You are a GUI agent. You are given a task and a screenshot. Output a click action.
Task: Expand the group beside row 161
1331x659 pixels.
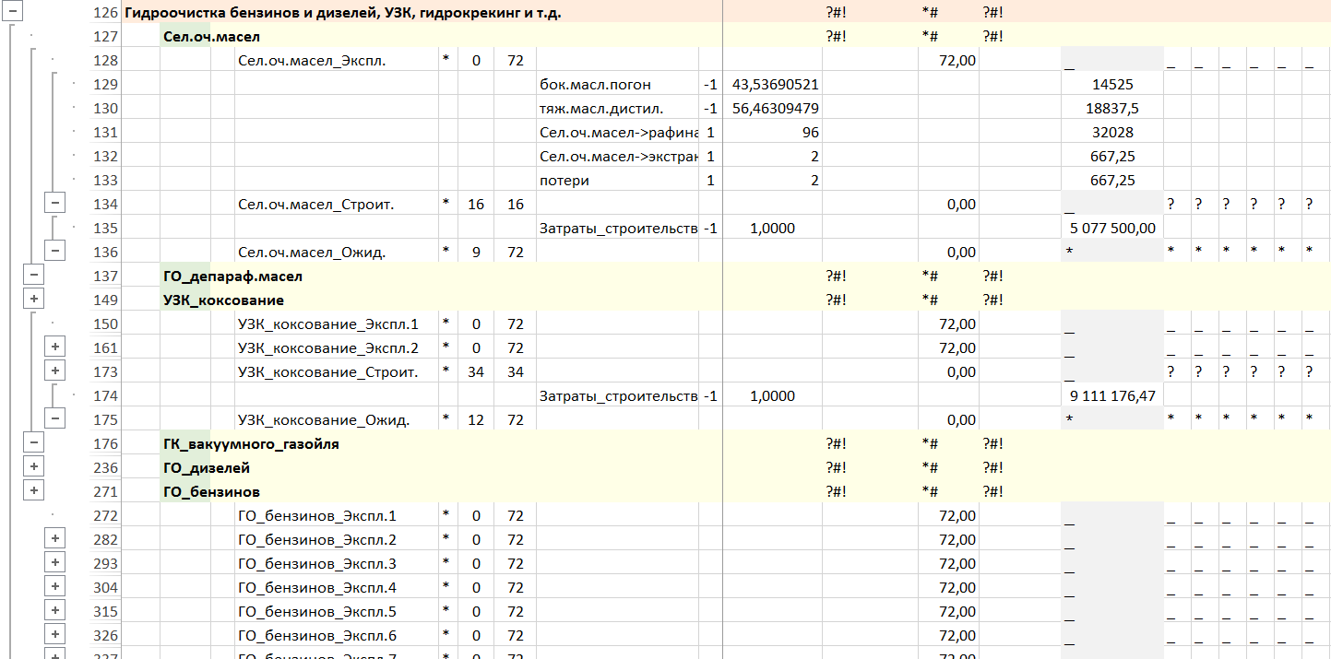54,347
